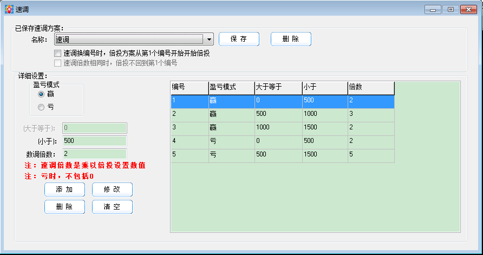Image resolution: width=483 pixels, height=255 pixels.
Task: Select table row number 3
Action: tap(282, 128)
